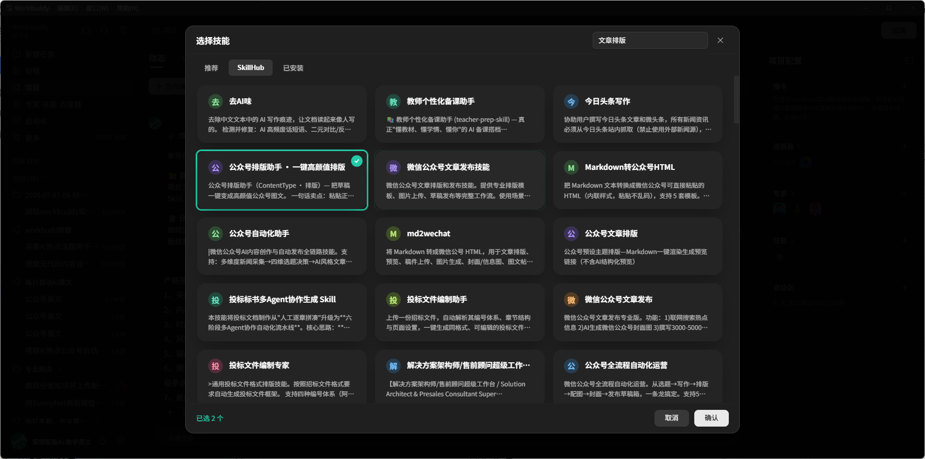Image resolution: width=925 pixels, height=459 pixels.
Task: Click the md2wechat skill icon
Action: 393,234
